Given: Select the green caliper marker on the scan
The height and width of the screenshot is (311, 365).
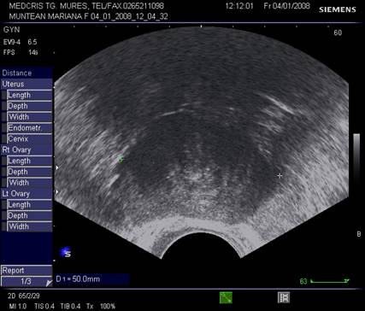Looking at the screenshot, I should tap(121, 159).
